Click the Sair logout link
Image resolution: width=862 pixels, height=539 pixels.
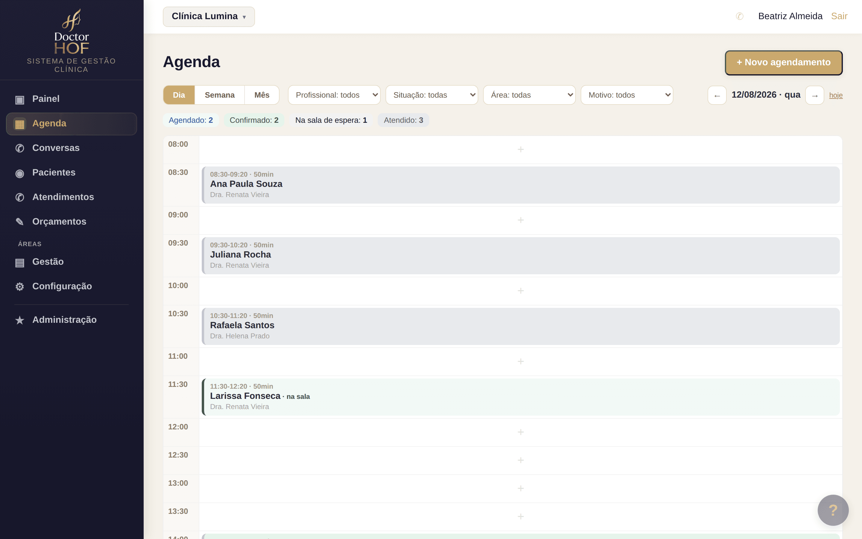click(839, 16)
